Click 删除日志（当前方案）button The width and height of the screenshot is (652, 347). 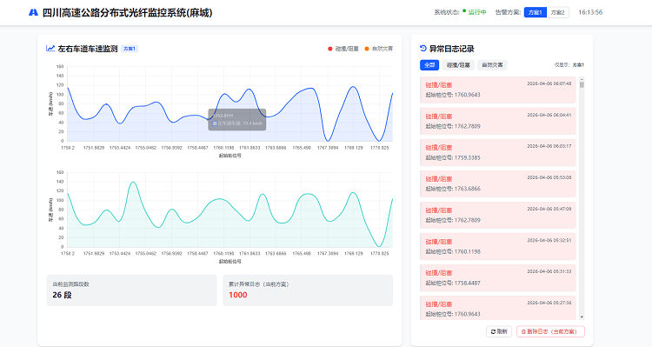pos(550,331)
